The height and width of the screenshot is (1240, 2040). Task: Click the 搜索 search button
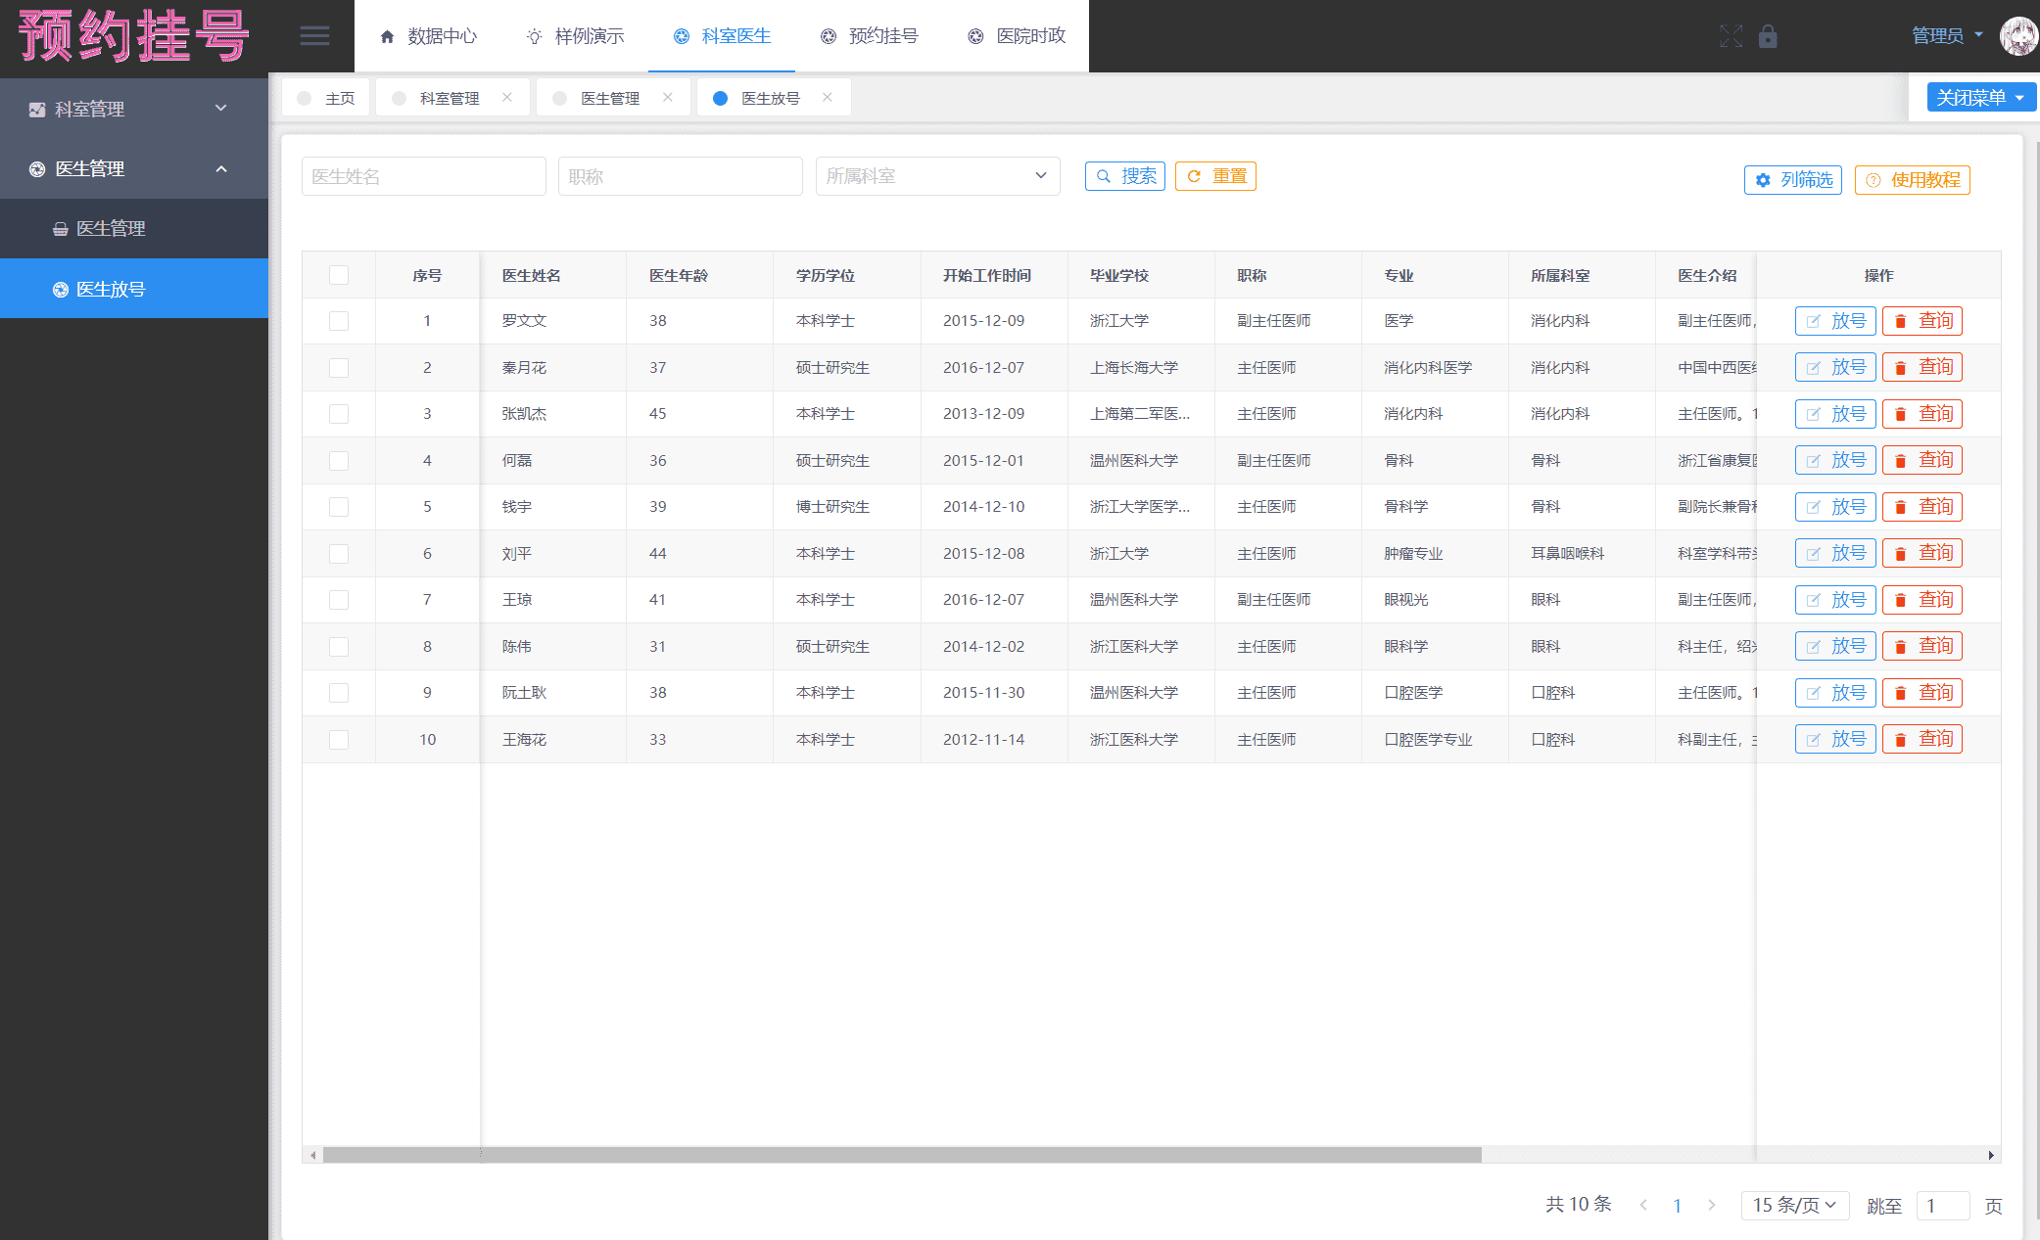pos(1125,176)
